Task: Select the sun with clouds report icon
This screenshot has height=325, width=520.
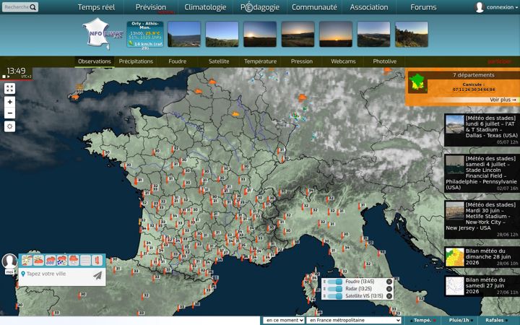Action: tap(38, 260)
